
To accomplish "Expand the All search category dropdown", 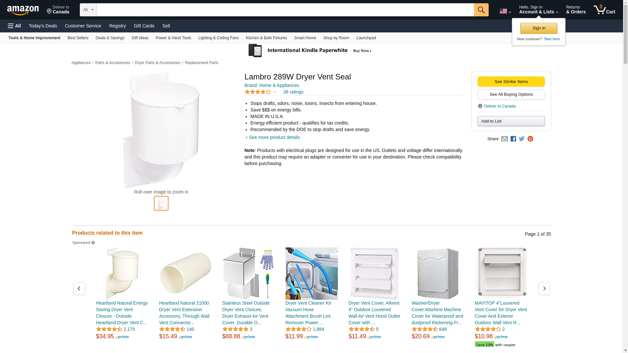I will [x=88, y=10].
